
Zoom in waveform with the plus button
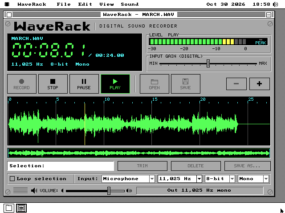pyautogui.click(x=259, y=84)
